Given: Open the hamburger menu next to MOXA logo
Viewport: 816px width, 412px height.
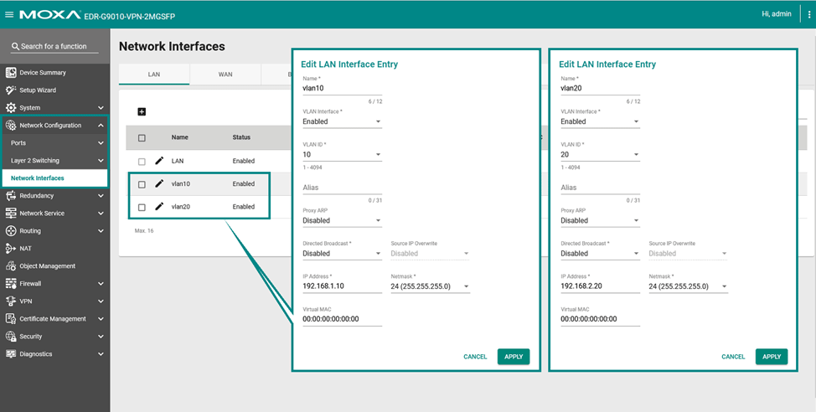Looking at the screenshot, I should click(x=9, y=14).
